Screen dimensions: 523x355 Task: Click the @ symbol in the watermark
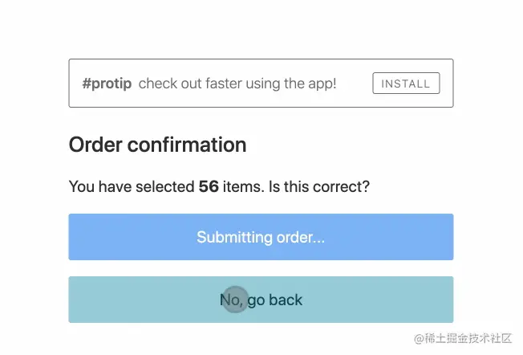[x=419, y=339]
